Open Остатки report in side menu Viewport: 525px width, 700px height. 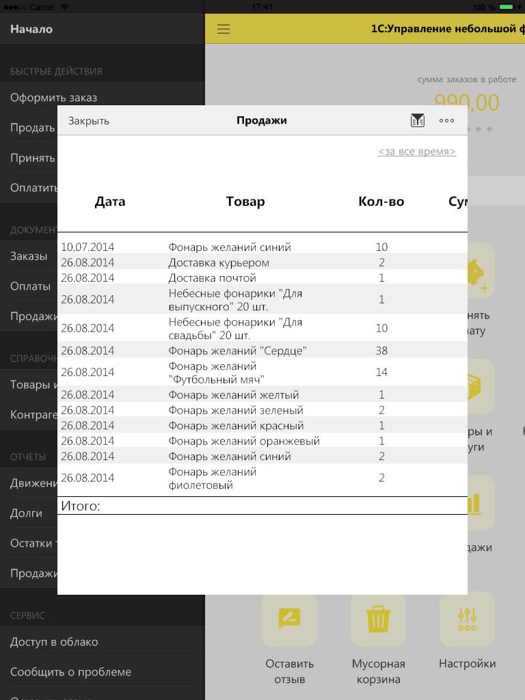click(29, 543)
